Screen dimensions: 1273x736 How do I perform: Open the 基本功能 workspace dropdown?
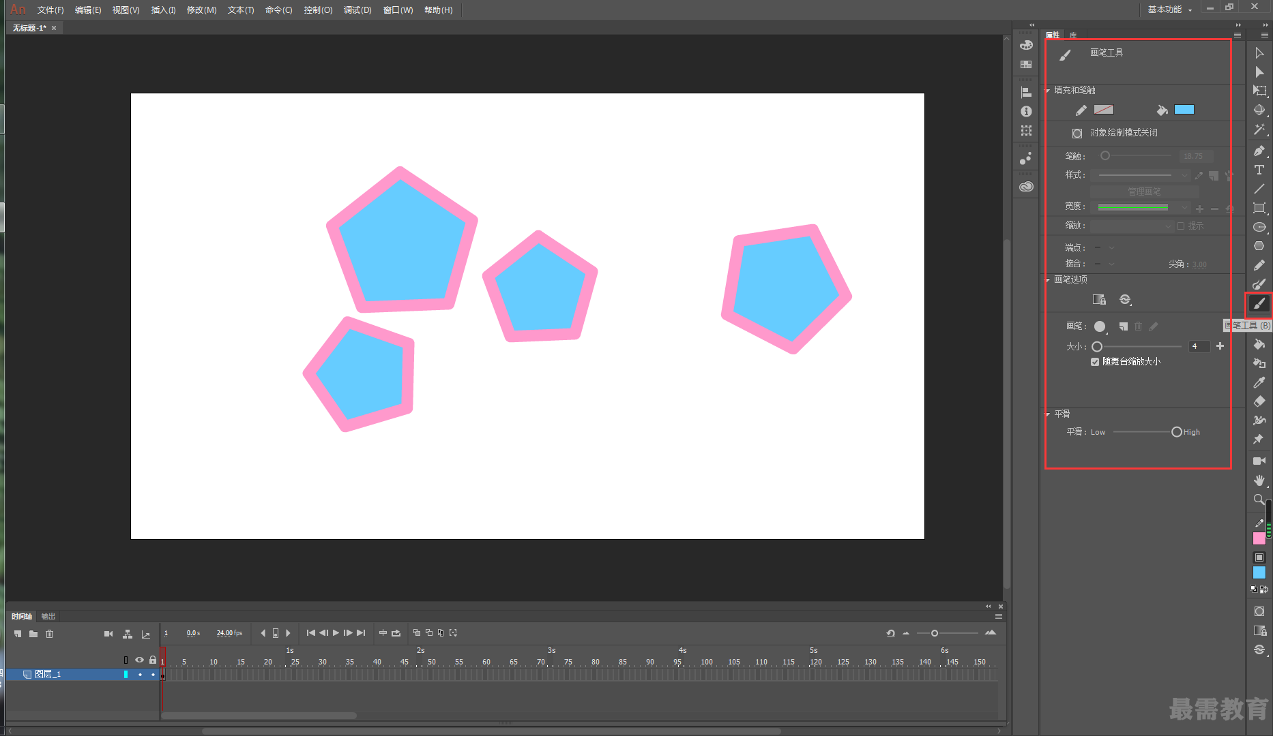click(x=1169, y=10)
